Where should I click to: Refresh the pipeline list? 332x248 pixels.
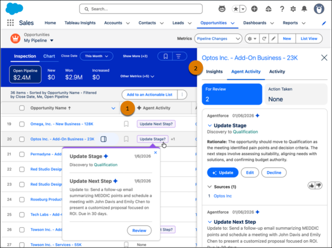point(264,39)
